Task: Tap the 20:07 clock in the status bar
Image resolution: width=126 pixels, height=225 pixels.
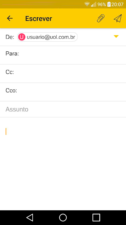Action: click(x=117, y=4)
